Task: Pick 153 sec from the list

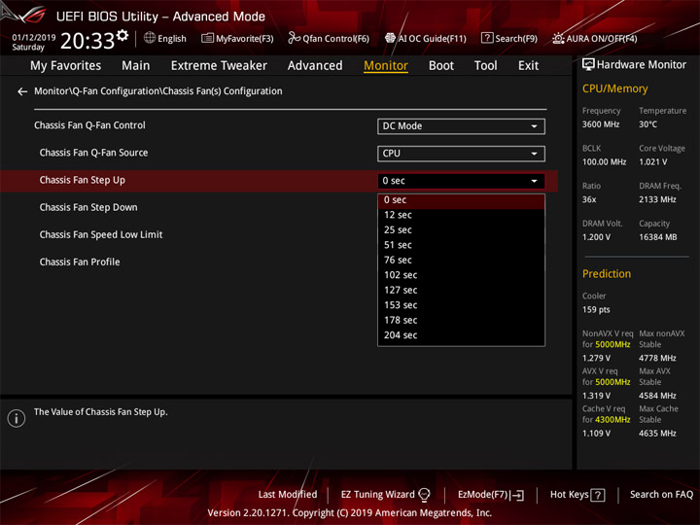Action: 461,305
